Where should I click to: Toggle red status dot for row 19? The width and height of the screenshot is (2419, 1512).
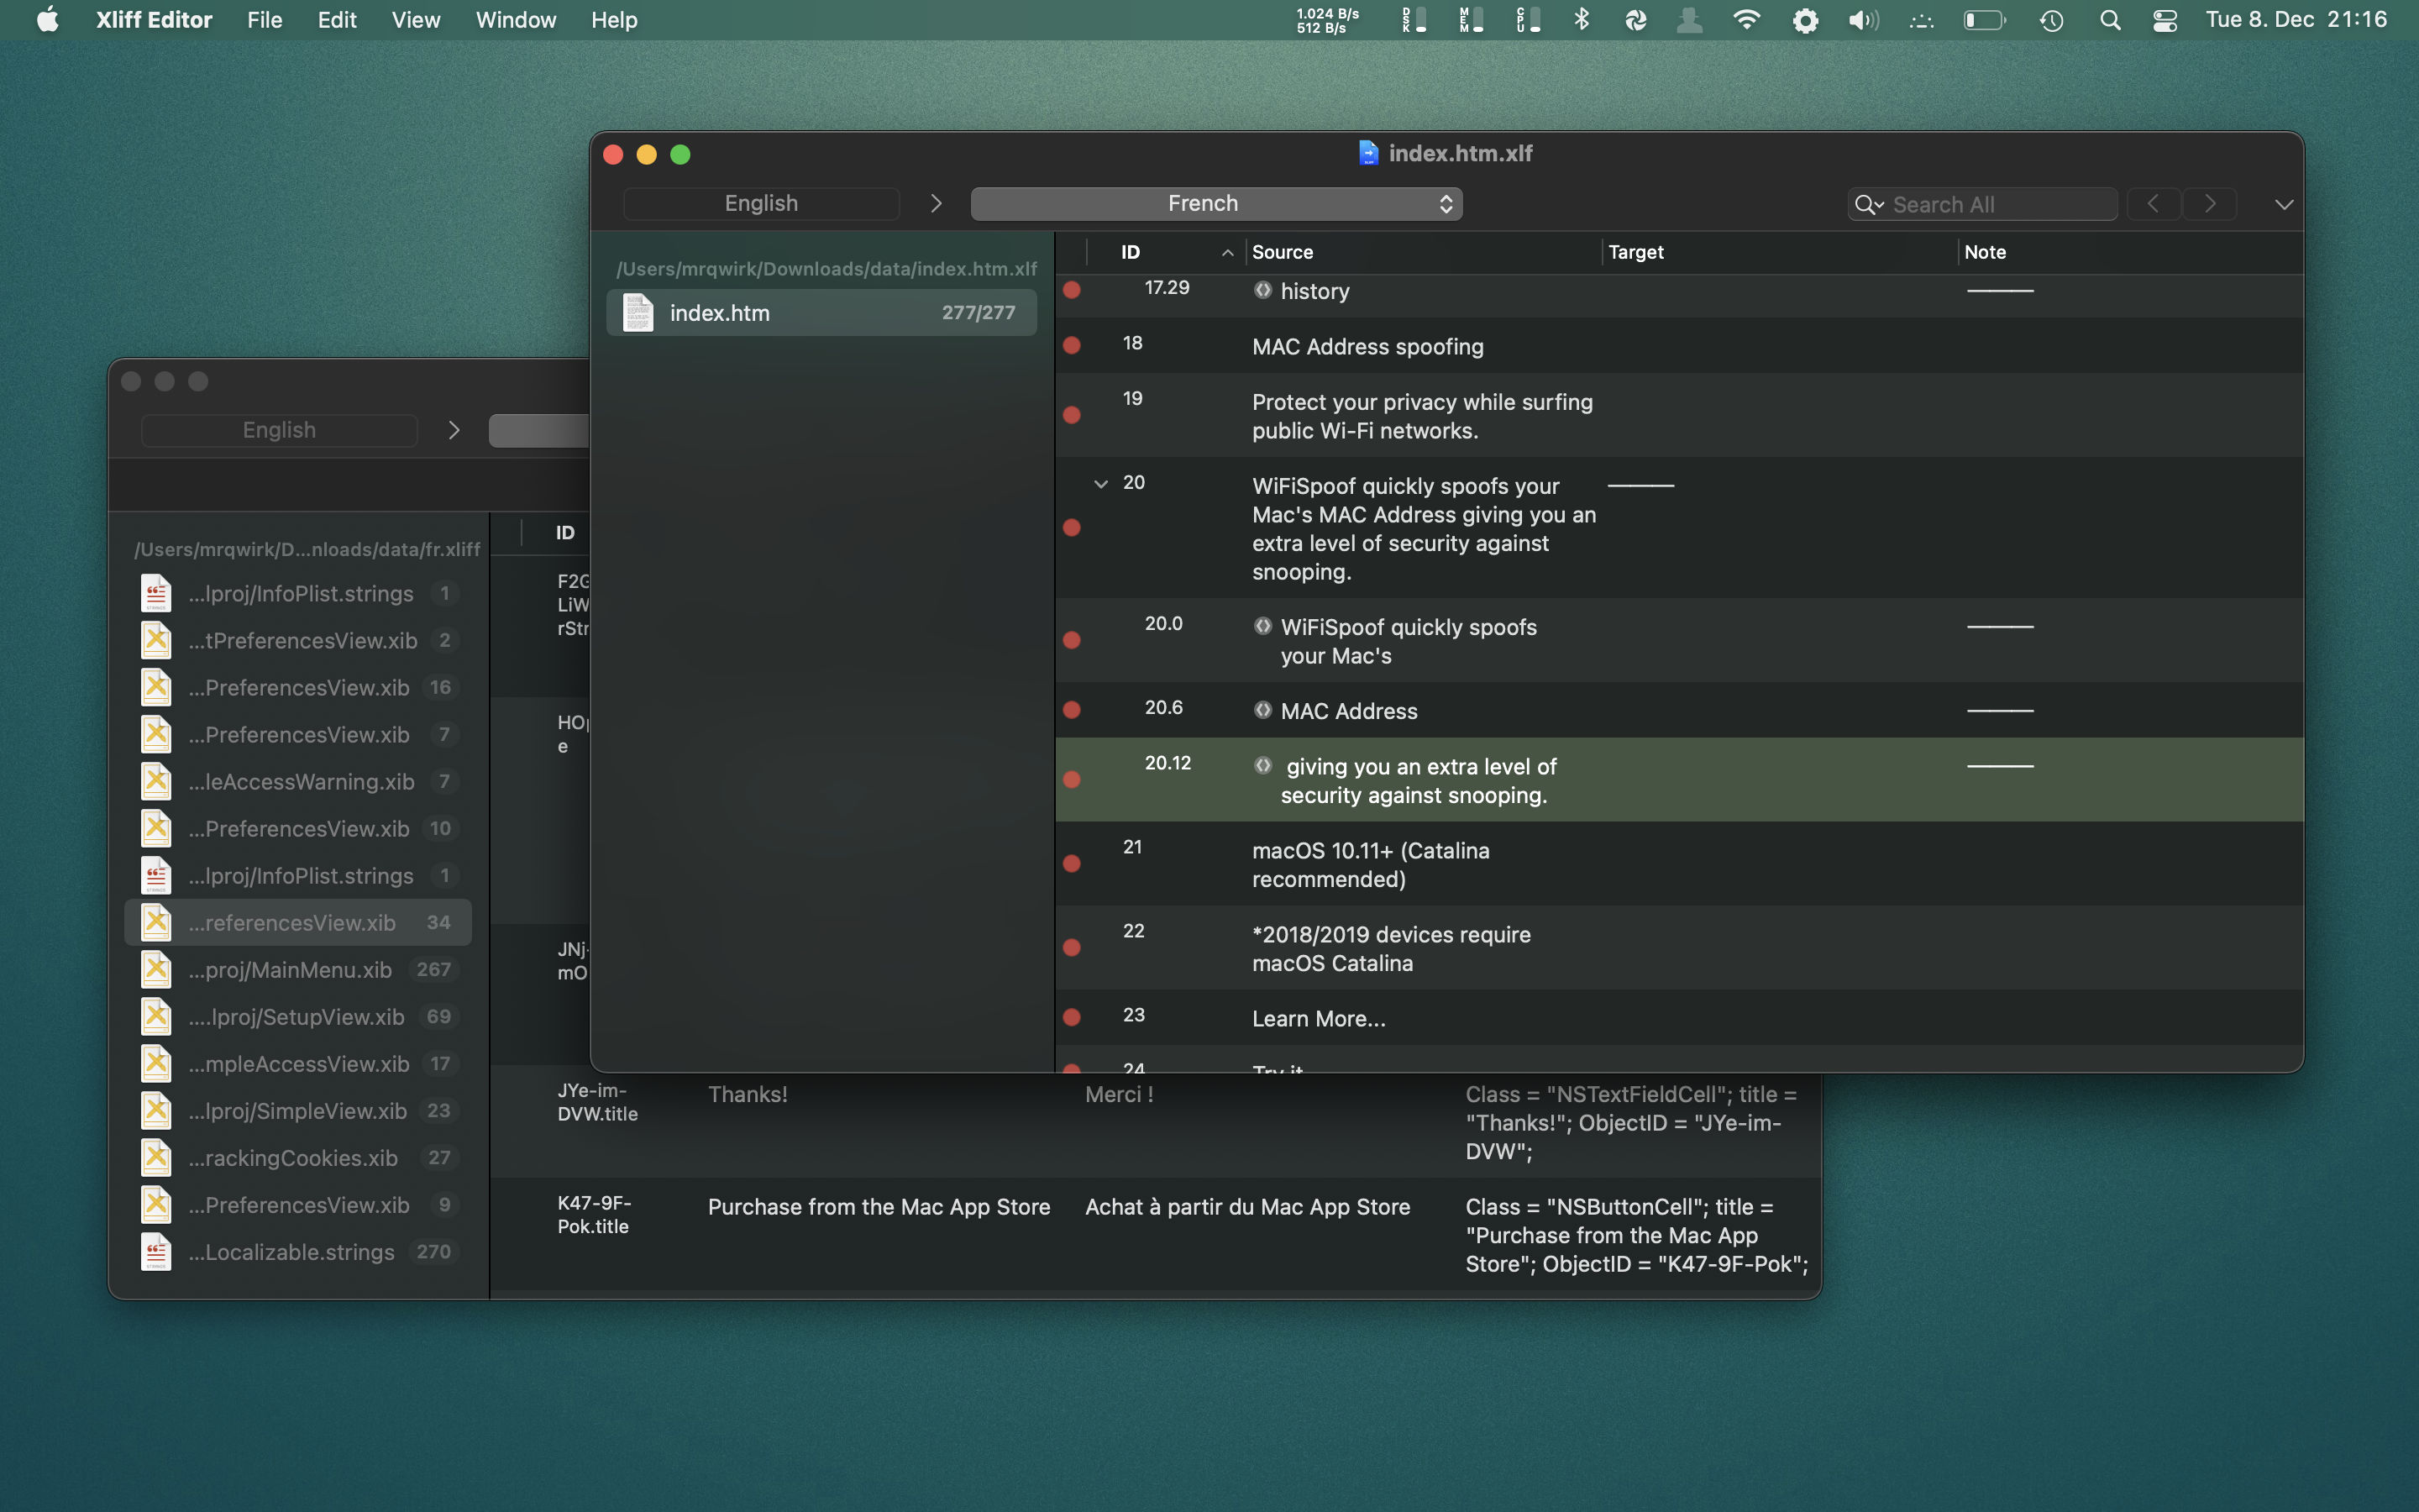(1072, 415)
